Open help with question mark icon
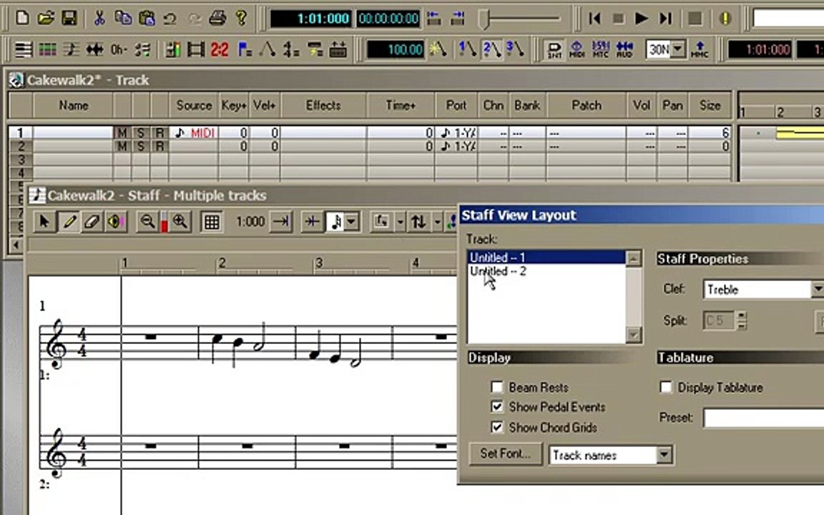 tap(241, 19)
